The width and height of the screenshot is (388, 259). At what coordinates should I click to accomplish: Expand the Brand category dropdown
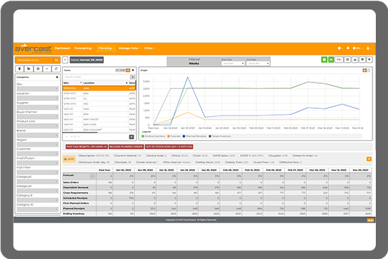coord(37,135)
